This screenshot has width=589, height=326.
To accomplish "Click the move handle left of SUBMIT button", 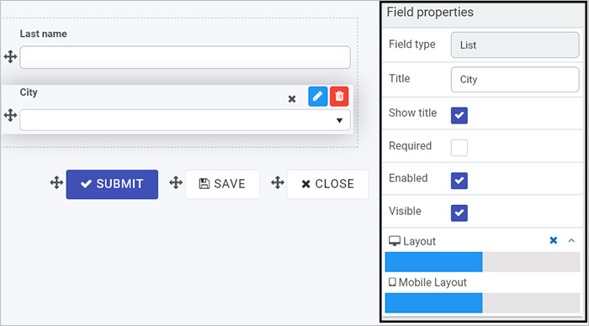I will 56,182.
